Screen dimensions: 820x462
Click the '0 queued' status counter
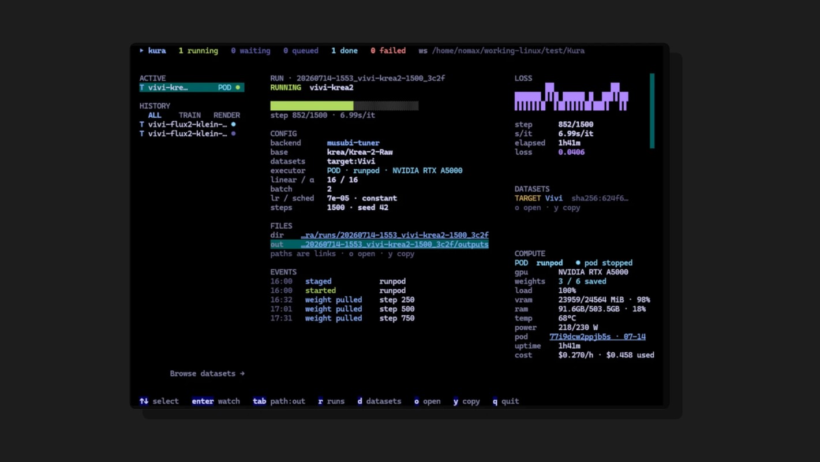(x=301, y=51)
